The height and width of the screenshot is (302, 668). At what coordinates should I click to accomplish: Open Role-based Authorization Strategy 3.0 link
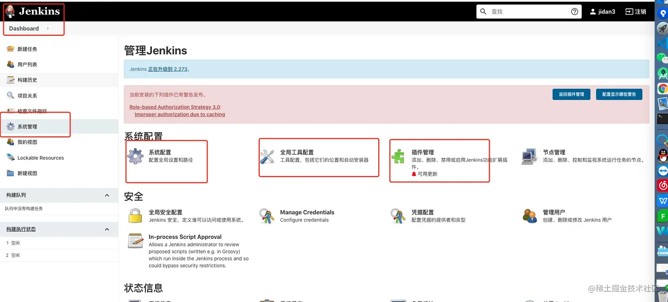coord(175,107)
